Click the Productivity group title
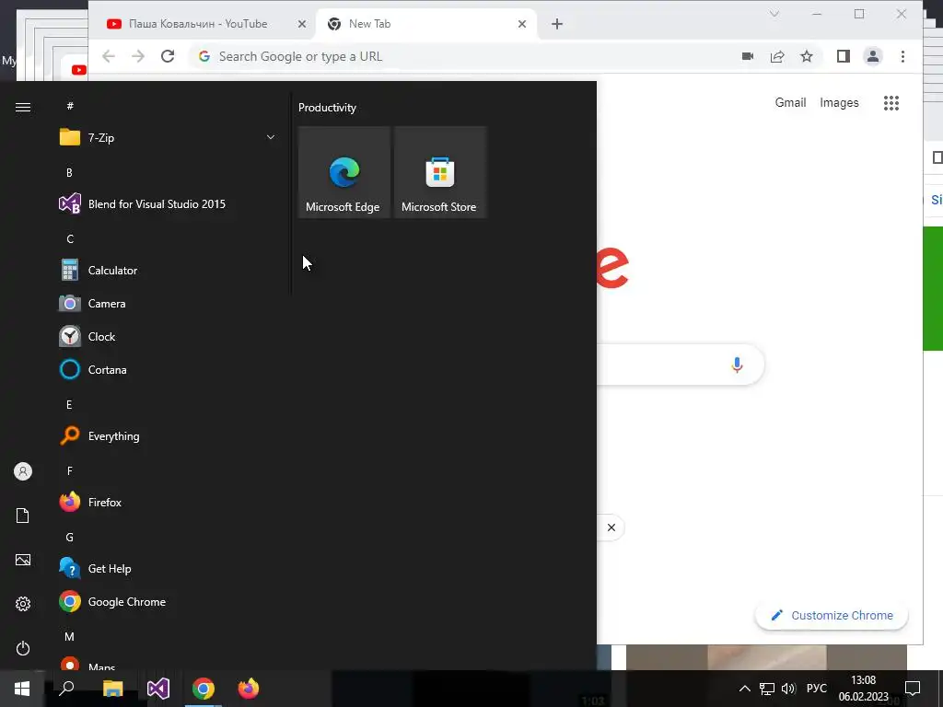 (x=327, y=108)
